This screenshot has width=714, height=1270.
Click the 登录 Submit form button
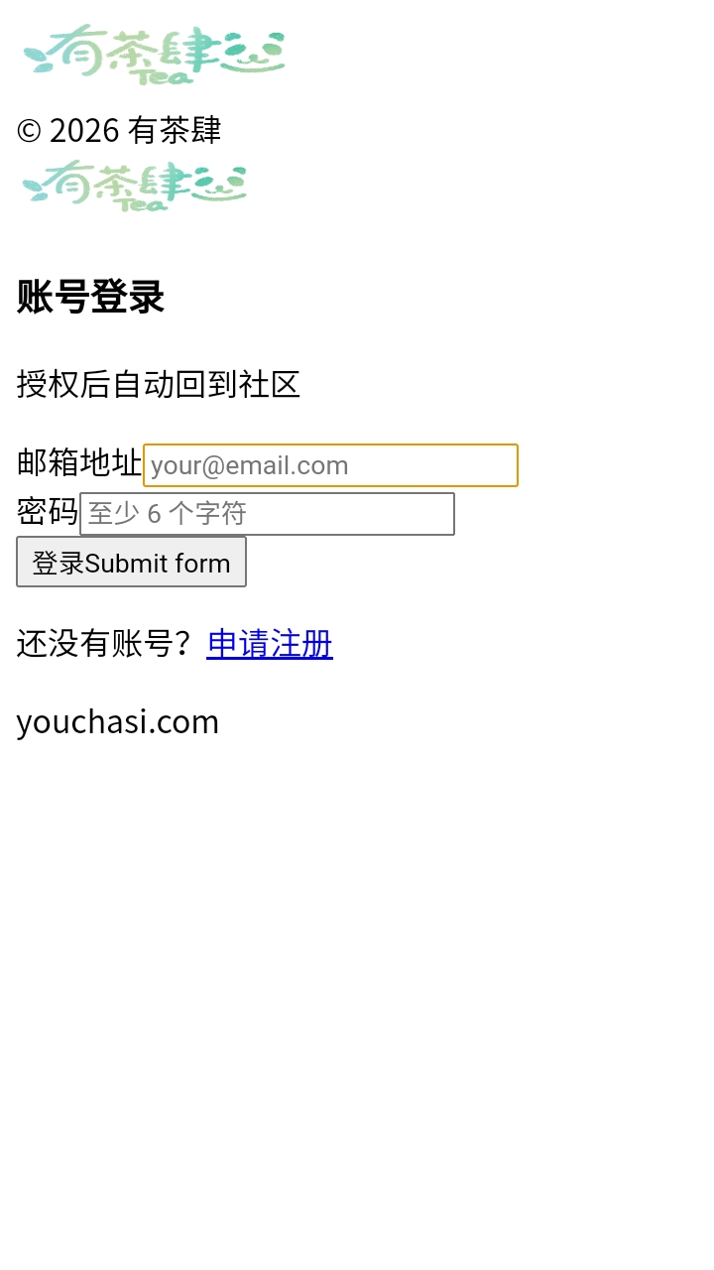point(131,563)
